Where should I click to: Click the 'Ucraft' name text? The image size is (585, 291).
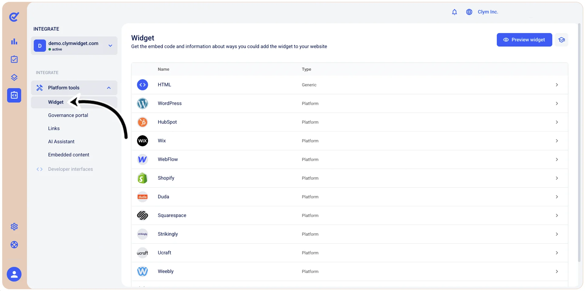pos(164,253)
